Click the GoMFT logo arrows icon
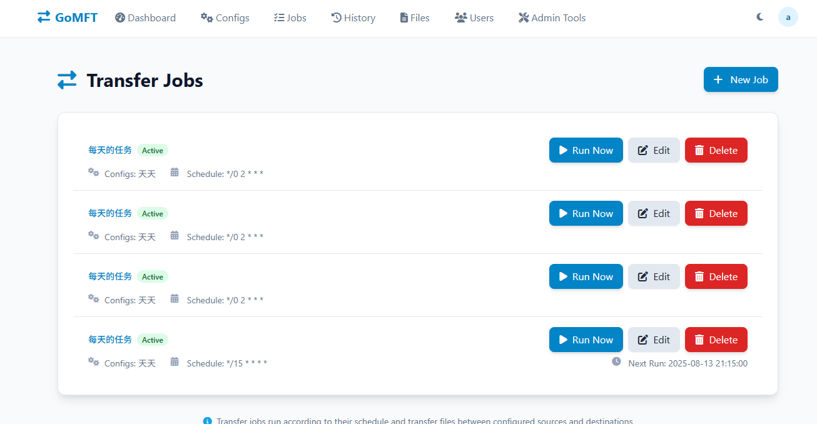Viewport: 817px width, 424px height. tap(44, 18)
